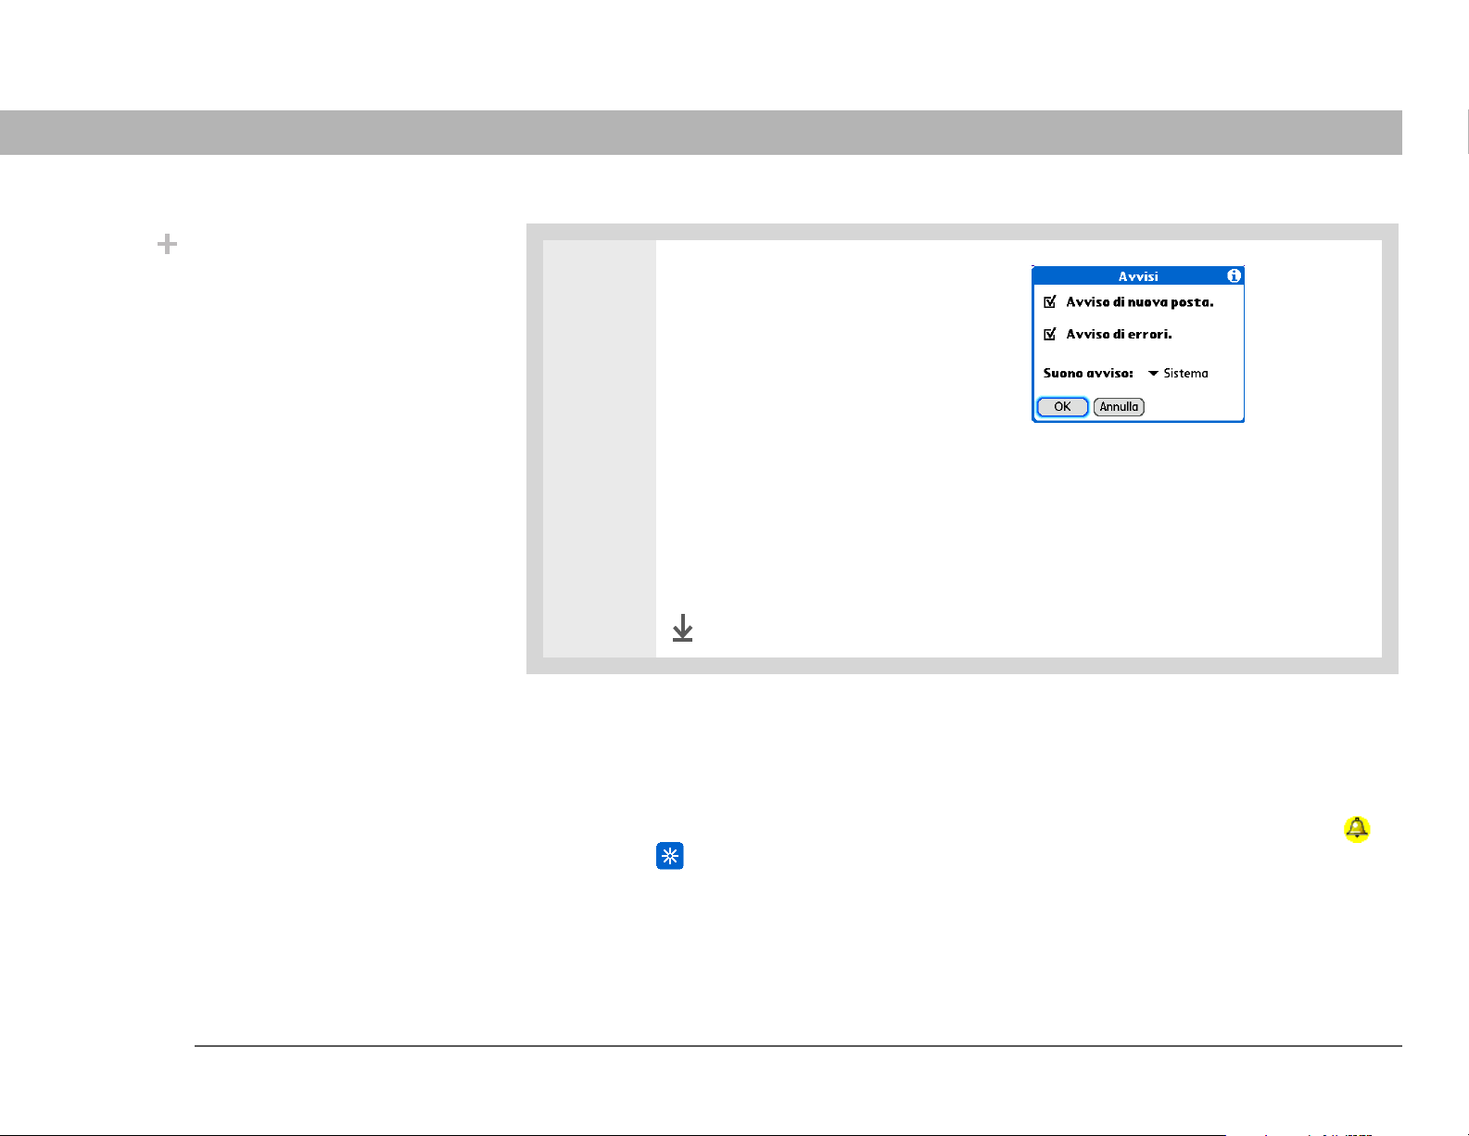Click the Annulla button

click(1119, 407)
